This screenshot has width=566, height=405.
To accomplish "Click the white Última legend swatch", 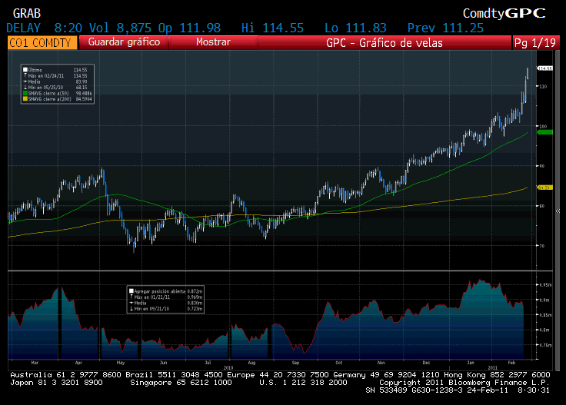I will (25, 70).
